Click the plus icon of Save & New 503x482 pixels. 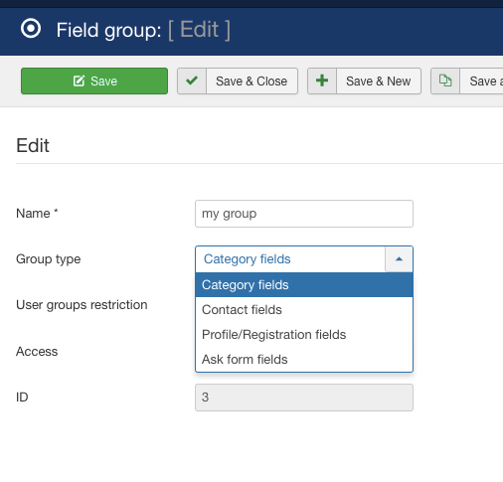(322, 81)
